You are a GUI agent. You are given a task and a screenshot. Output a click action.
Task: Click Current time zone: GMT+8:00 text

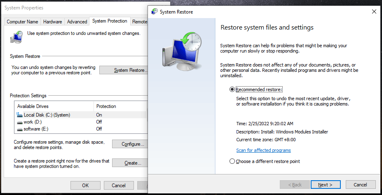pos(266,140)
